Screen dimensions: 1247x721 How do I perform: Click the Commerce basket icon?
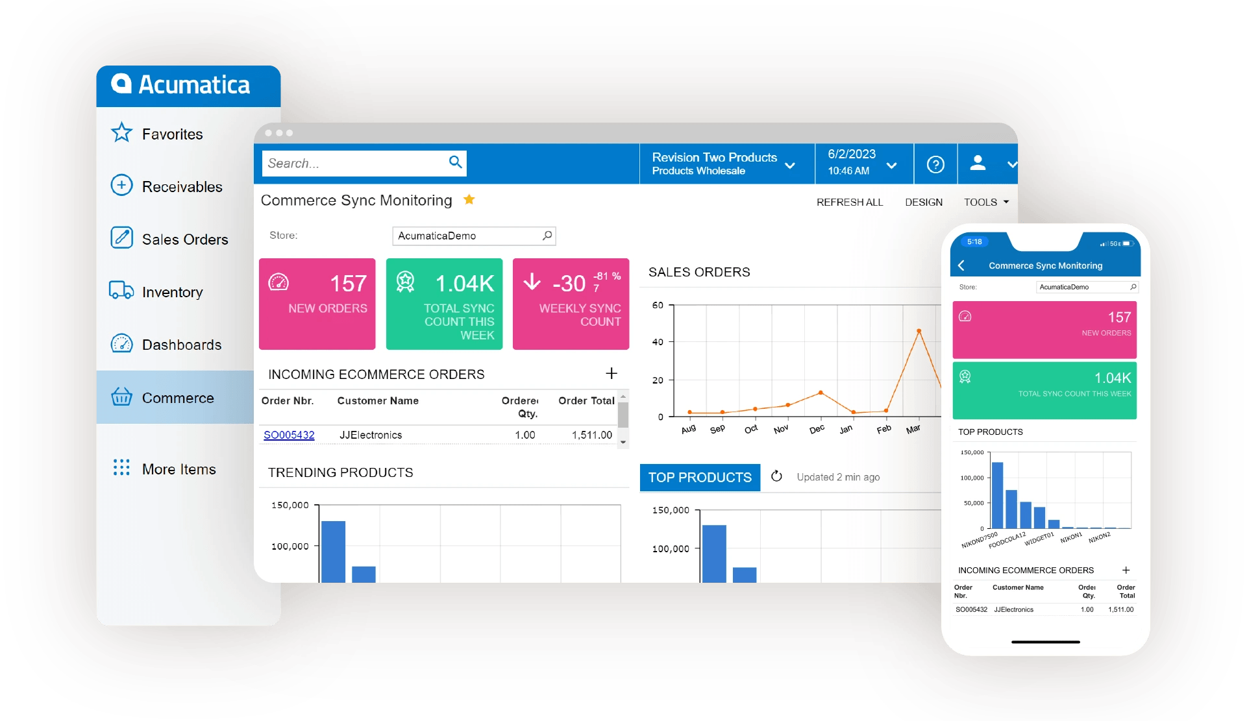tap(122, 397)
